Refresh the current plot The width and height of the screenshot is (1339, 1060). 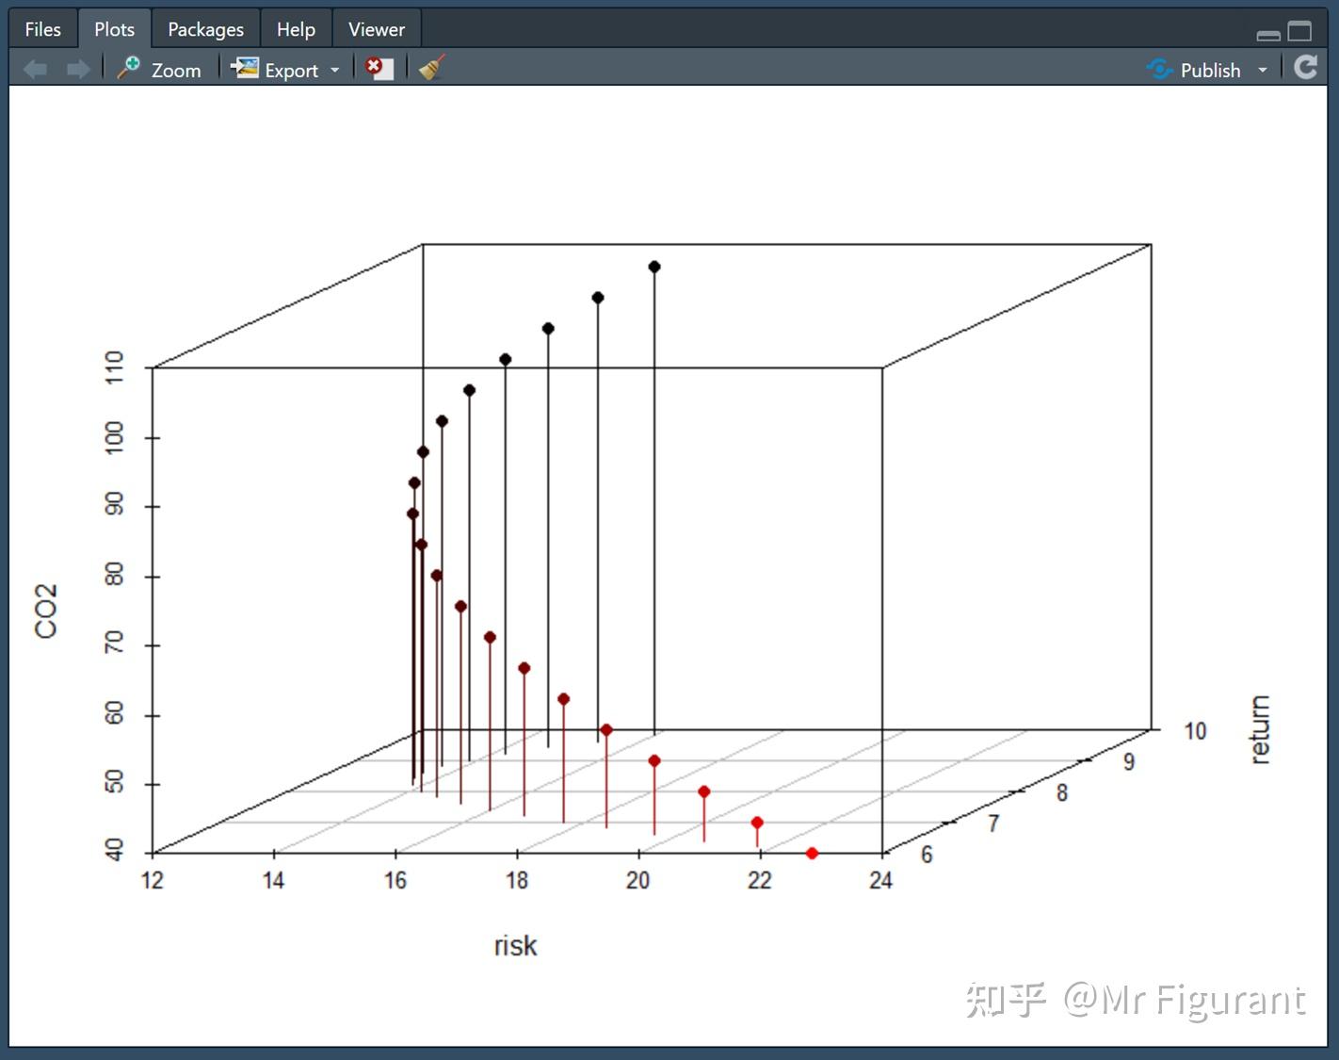(x=1306, y=67)
